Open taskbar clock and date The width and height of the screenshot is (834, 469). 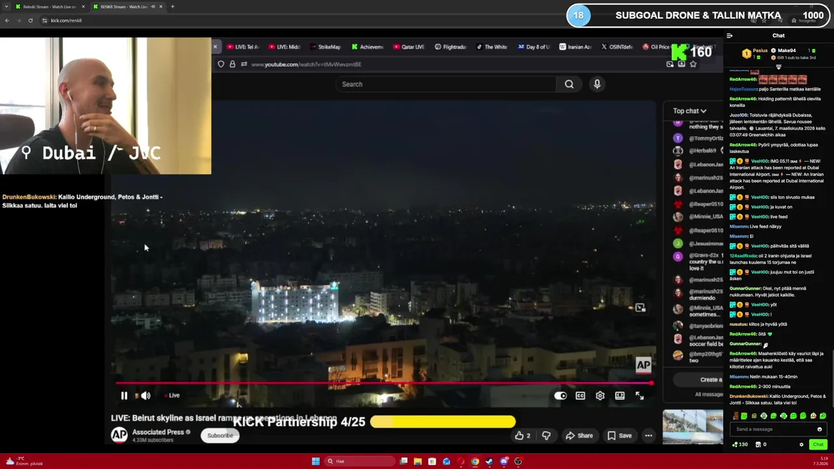tap(820, 461)
